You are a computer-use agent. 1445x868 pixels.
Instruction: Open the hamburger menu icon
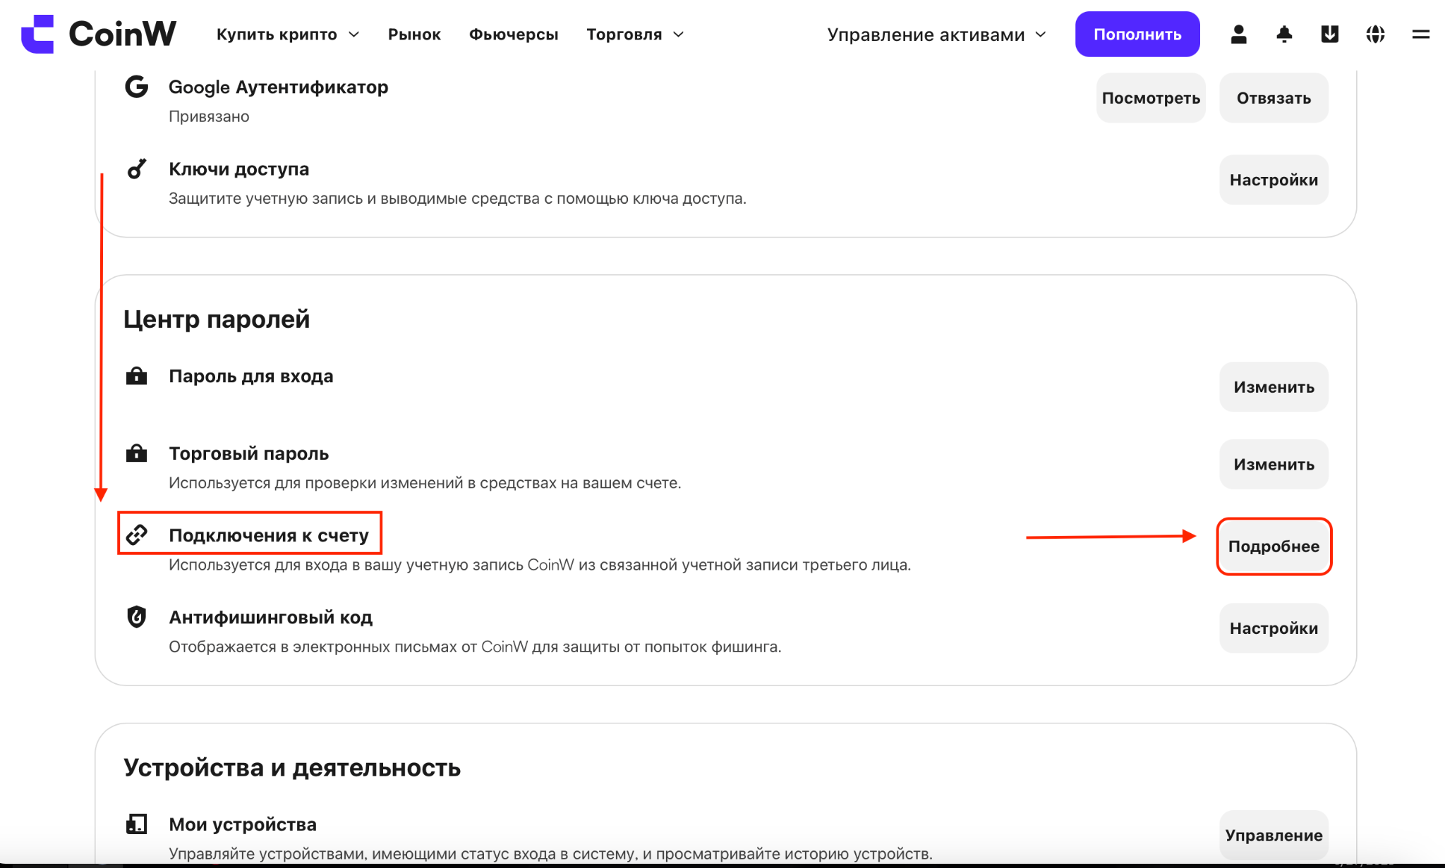point(1421,34)
